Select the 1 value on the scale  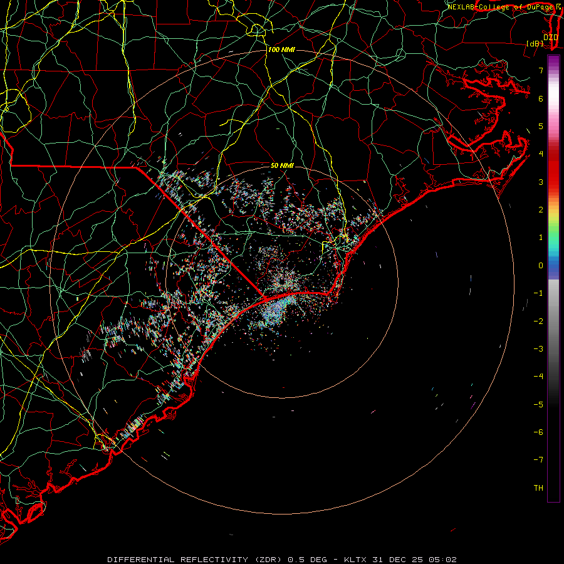541,238
